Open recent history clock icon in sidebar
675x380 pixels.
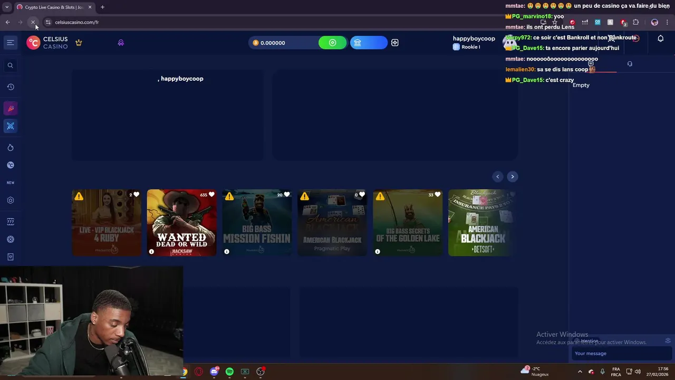[x=10, y=87]
